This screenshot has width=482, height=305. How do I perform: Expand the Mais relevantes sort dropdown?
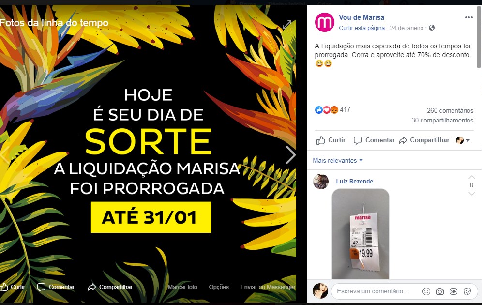point(337,161)
